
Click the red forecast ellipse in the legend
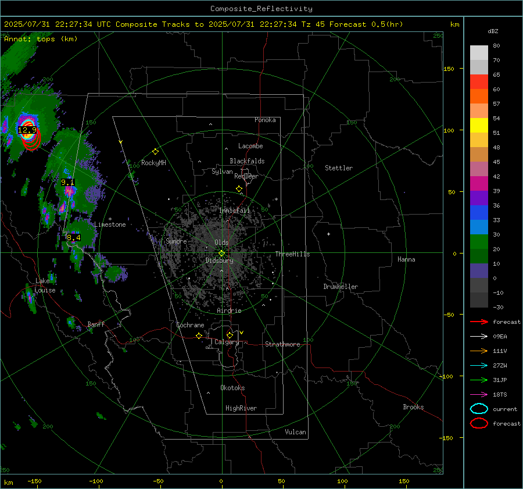click(x=479, y=423)
